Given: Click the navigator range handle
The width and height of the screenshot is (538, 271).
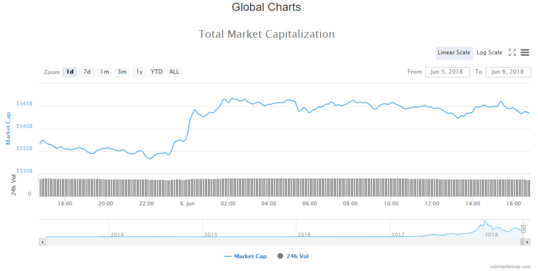Looking at the screenshot, I should click(523, 229).
